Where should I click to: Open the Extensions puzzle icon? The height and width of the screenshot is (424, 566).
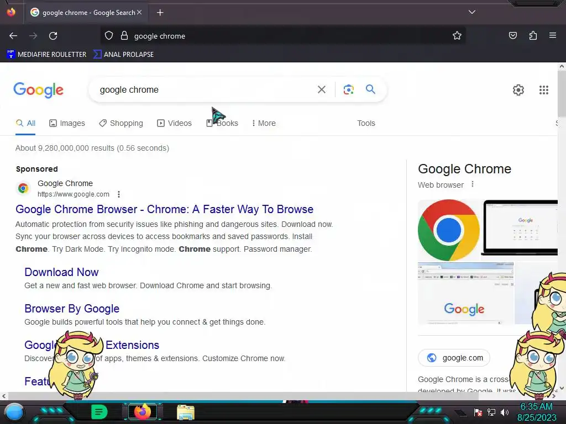[x=533, y=35]
